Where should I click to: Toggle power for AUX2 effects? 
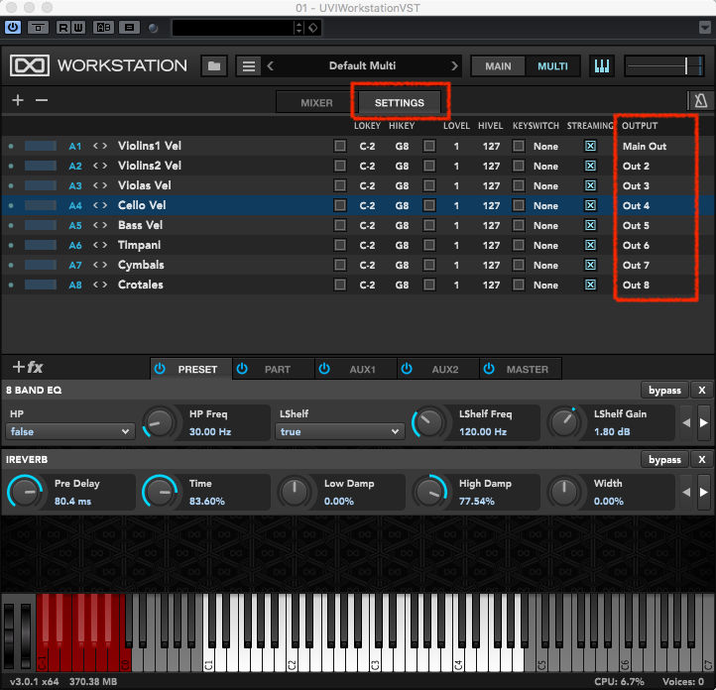(x=407, y=369)
